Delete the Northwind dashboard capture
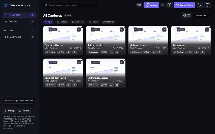The width and height of the screenshot is (215, 134). click(117, 85)
